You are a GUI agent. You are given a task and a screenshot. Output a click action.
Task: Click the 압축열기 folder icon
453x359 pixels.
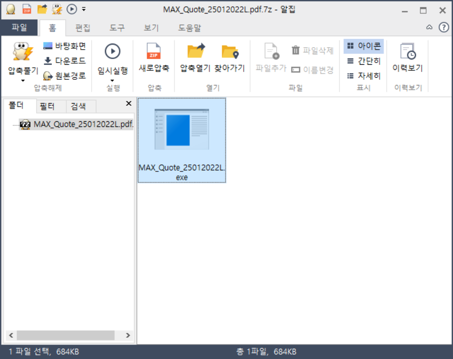(x=196, y=51)
